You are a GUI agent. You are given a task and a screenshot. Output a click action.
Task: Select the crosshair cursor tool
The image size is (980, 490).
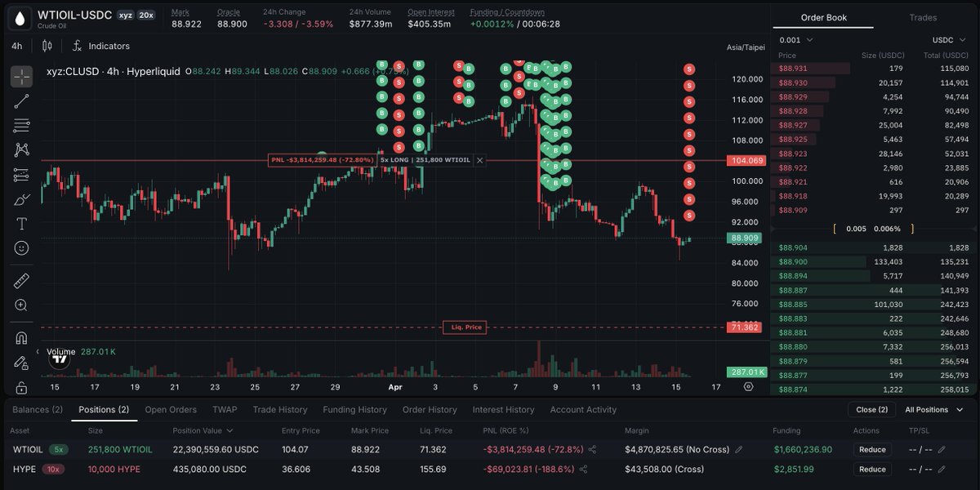21,77
